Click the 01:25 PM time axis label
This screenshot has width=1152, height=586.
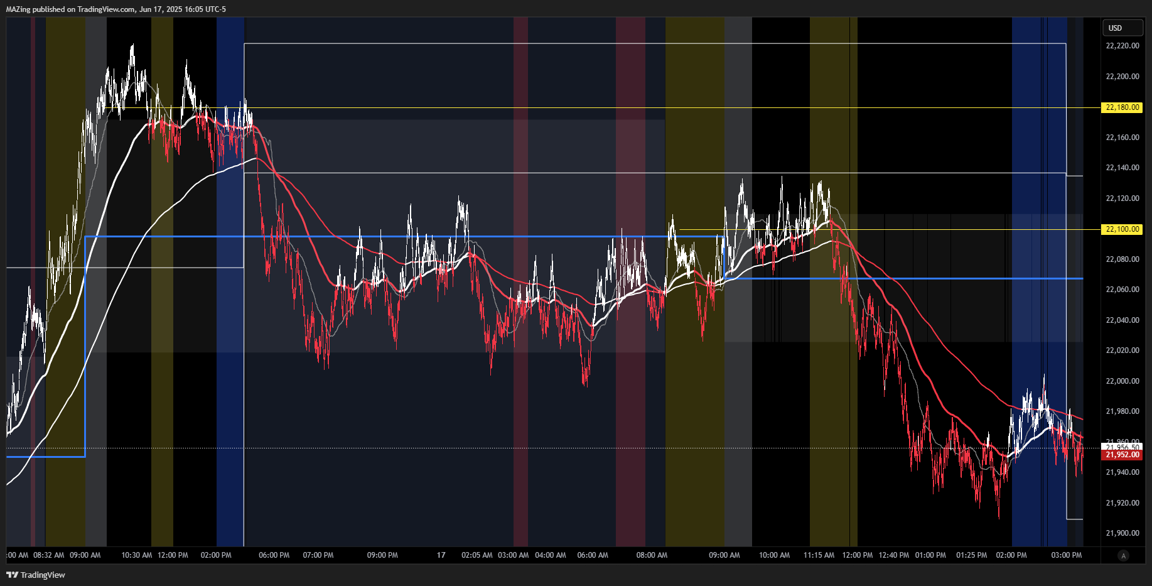(x=972, y=555)
